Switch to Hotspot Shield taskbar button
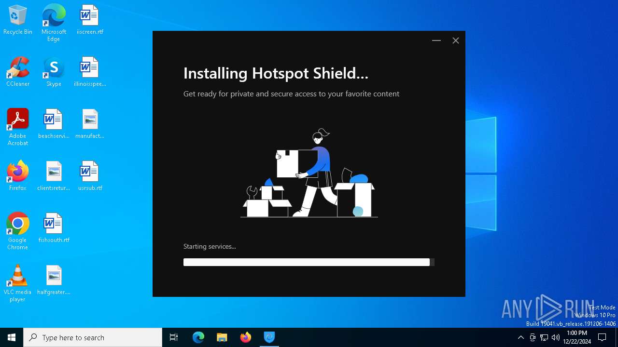This screenshot has height=347, width=618. 269,337
